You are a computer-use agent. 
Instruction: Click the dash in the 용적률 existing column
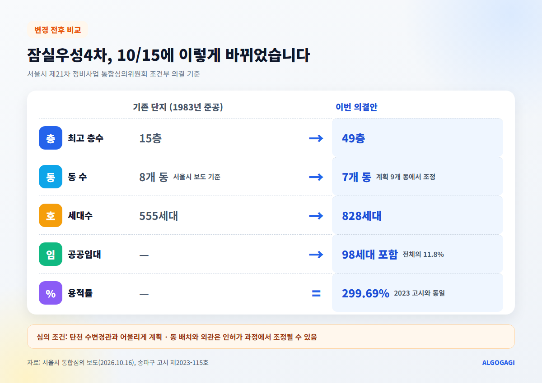pyautogui.click(x=144, y=294)
